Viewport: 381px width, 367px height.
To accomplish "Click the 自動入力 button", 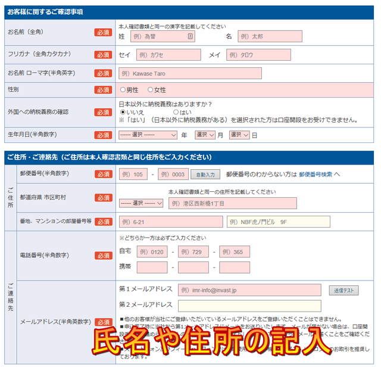I will pos(205,175).
